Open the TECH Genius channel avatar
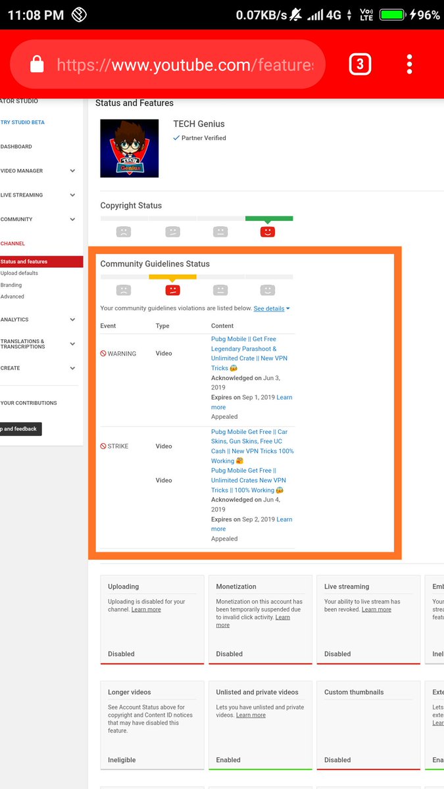 tap(130, 149)
